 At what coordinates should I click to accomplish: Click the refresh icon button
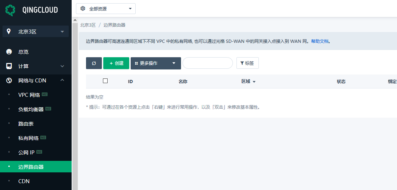[x=94, y=63]
